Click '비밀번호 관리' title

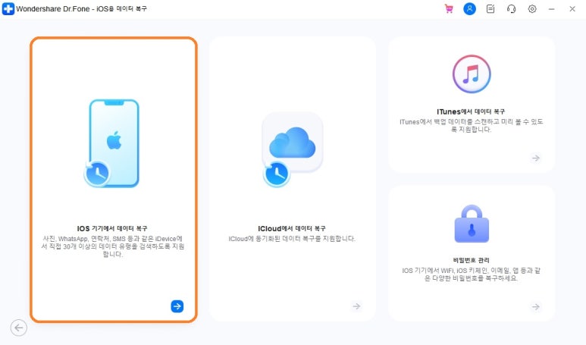pyautogui.click(x=471, y=260)
